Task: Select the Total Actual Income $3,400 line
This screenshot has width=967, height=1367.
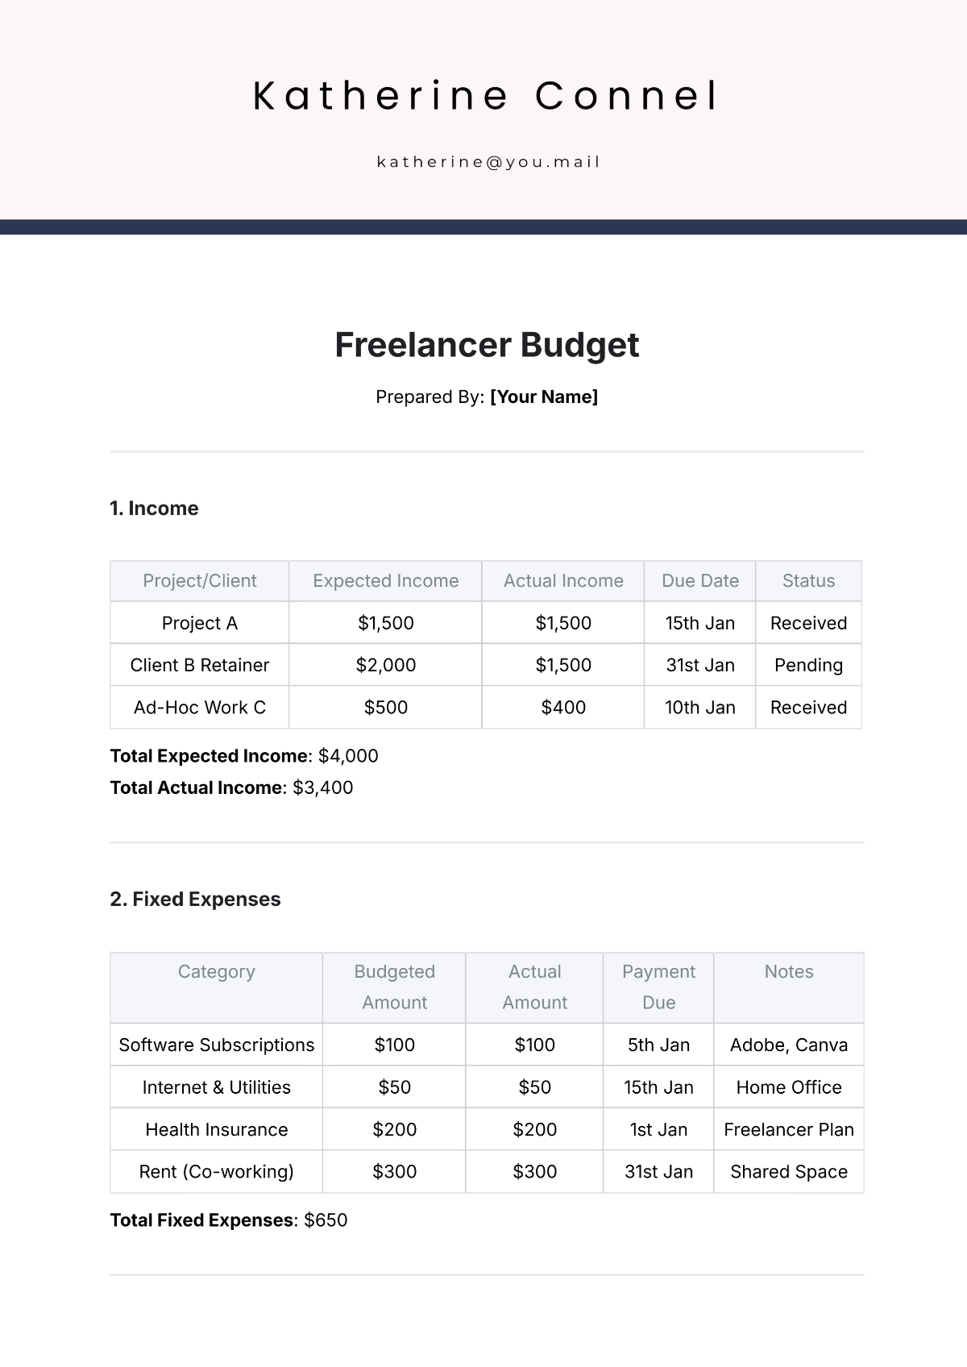Action: pos(231,787)
